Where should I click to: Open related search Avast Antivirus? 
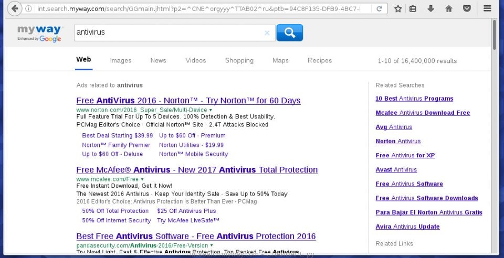coord(396,170)
